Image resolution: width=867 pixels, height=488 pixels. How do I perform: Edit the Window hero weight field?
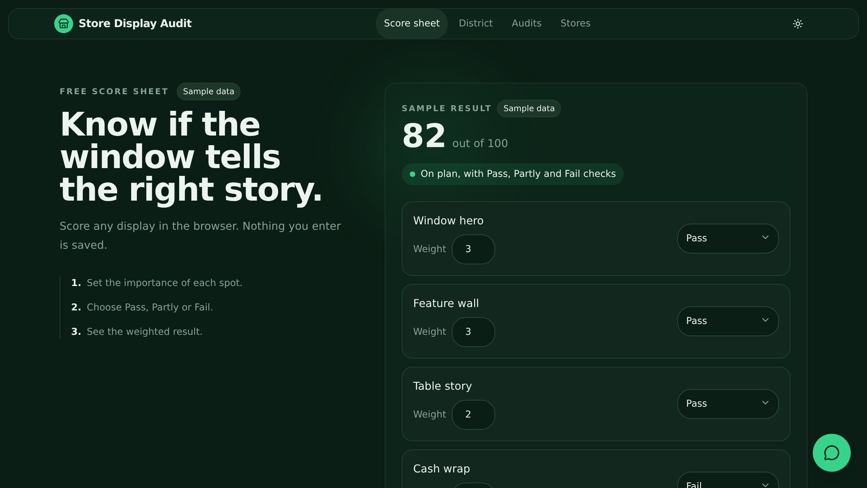pos(473,249)
